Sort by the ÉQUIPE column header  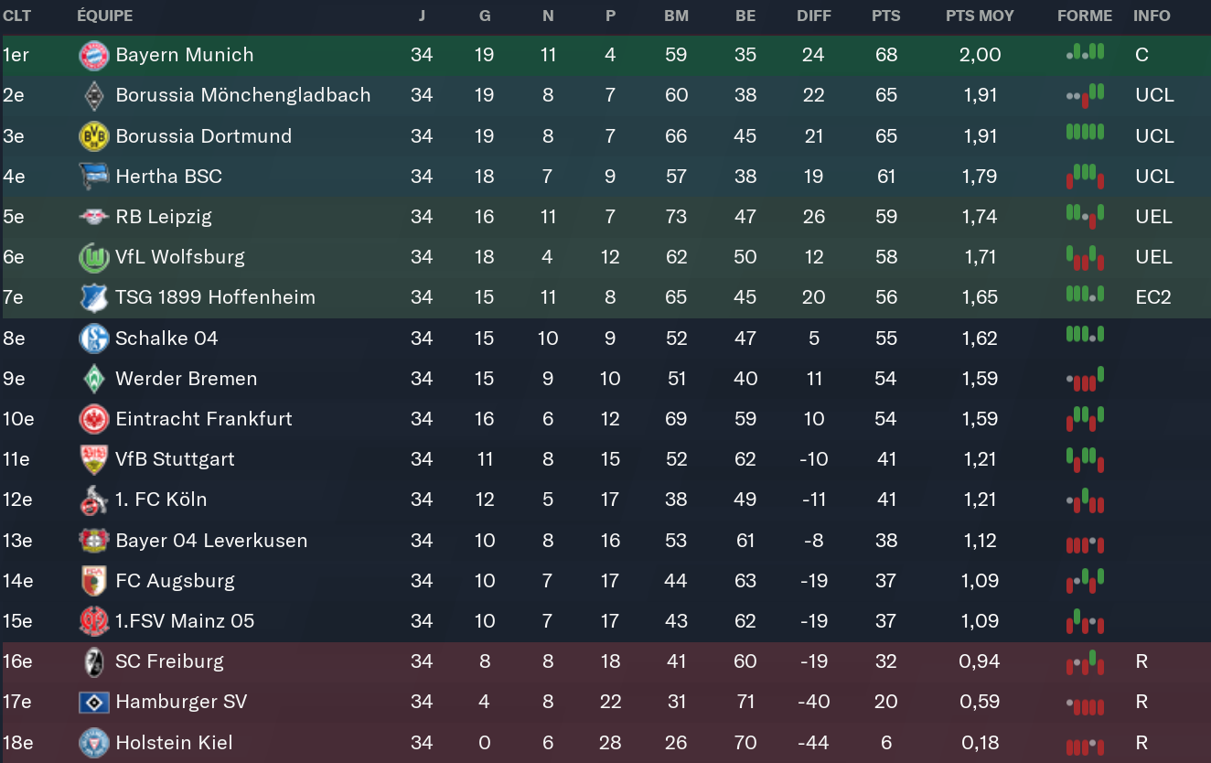(x=105, y=16)
